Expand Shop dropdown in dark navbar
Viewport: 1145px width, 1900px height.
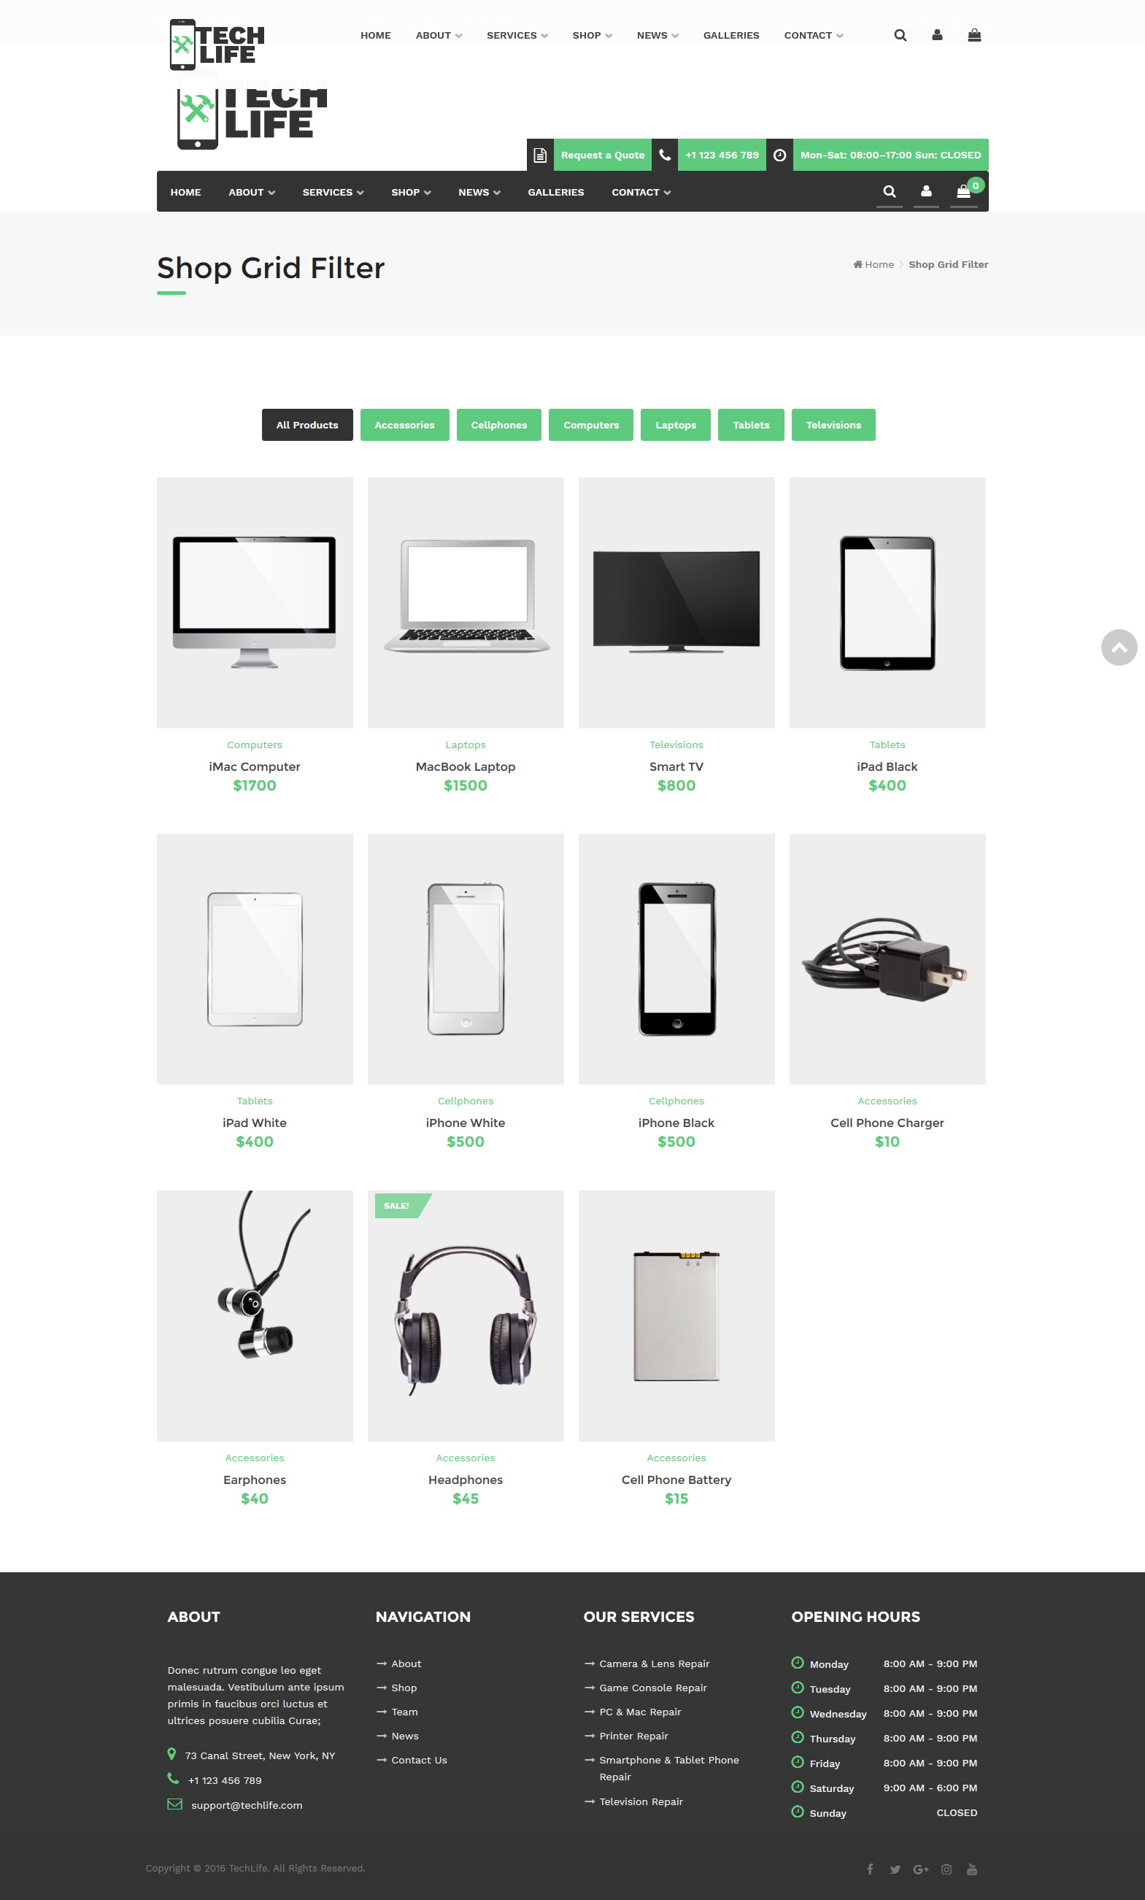pyautogui.click(x=411, y=192)
